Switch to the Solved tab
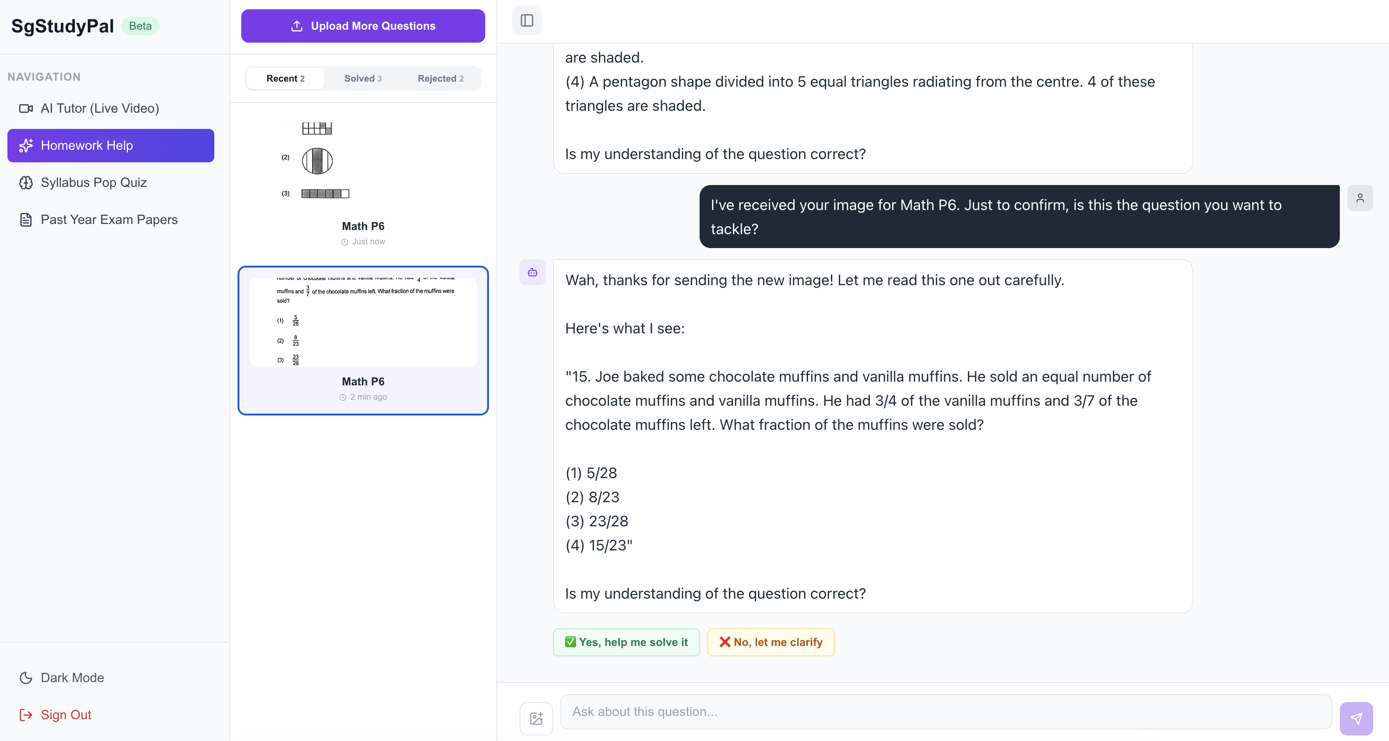This screenshot has height=741, width=1389. [363, 79]
